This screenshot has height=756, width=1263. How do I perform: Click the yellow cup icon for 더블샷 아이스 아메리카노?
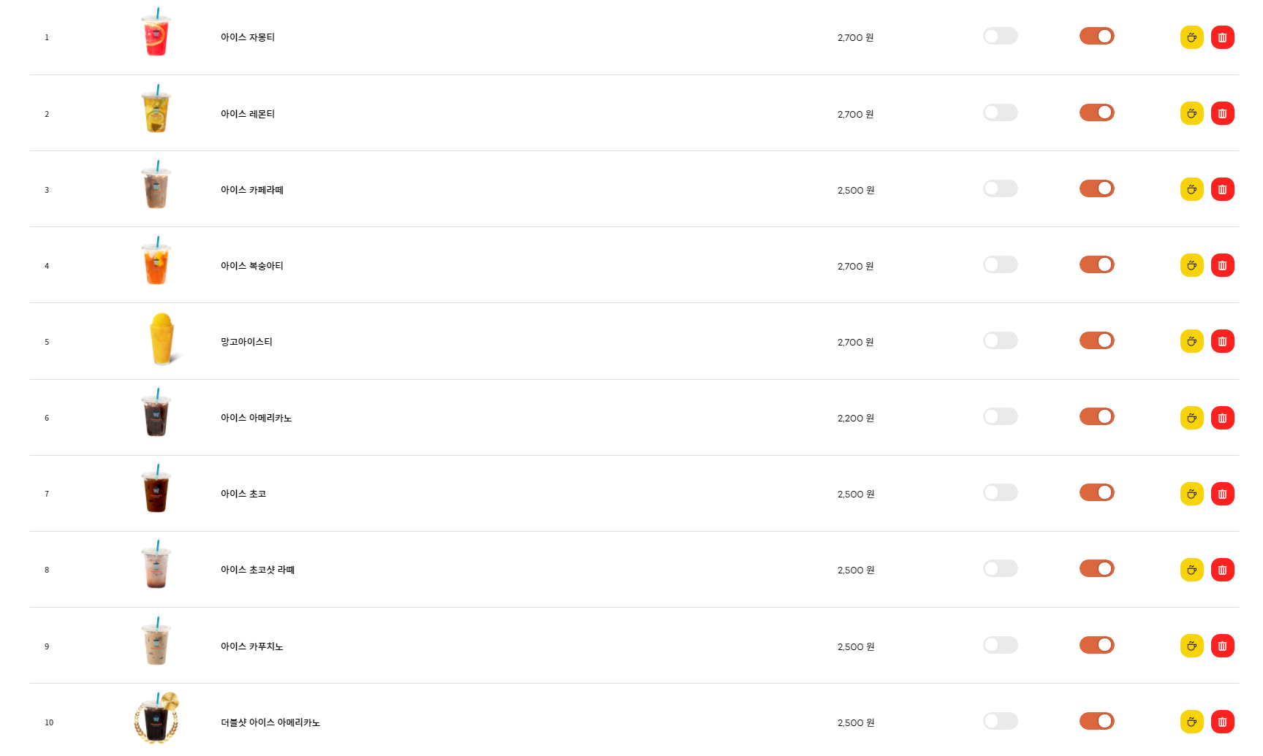click(1191, 722)
